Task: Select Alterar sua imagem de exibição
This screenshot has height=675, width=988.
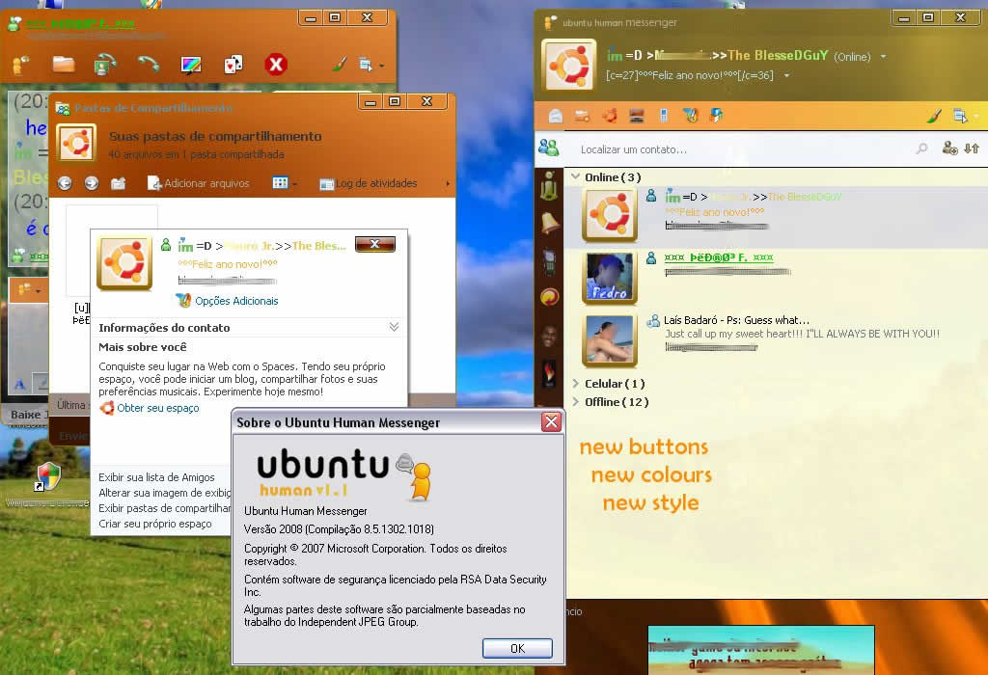Action: tap(164, 493)
